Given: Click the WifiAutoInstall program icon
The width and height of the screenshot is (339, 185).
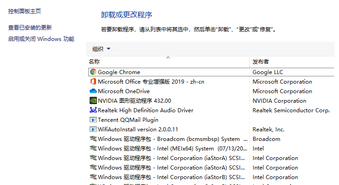Looking at the screenshot, I should coord(93,130).
